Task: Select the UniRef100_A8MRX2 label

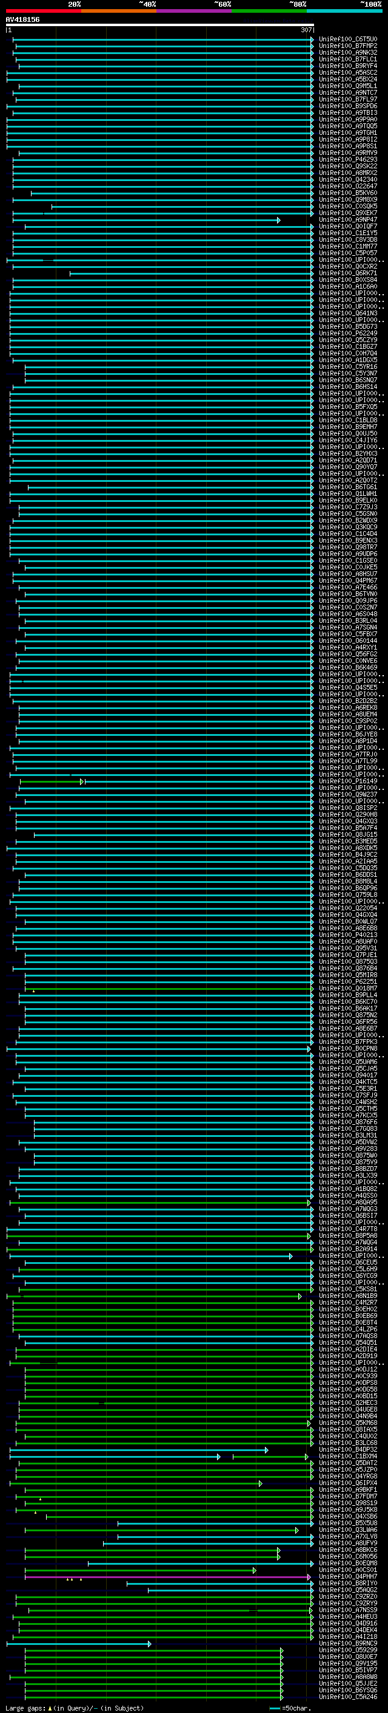Action: point(348,173)
